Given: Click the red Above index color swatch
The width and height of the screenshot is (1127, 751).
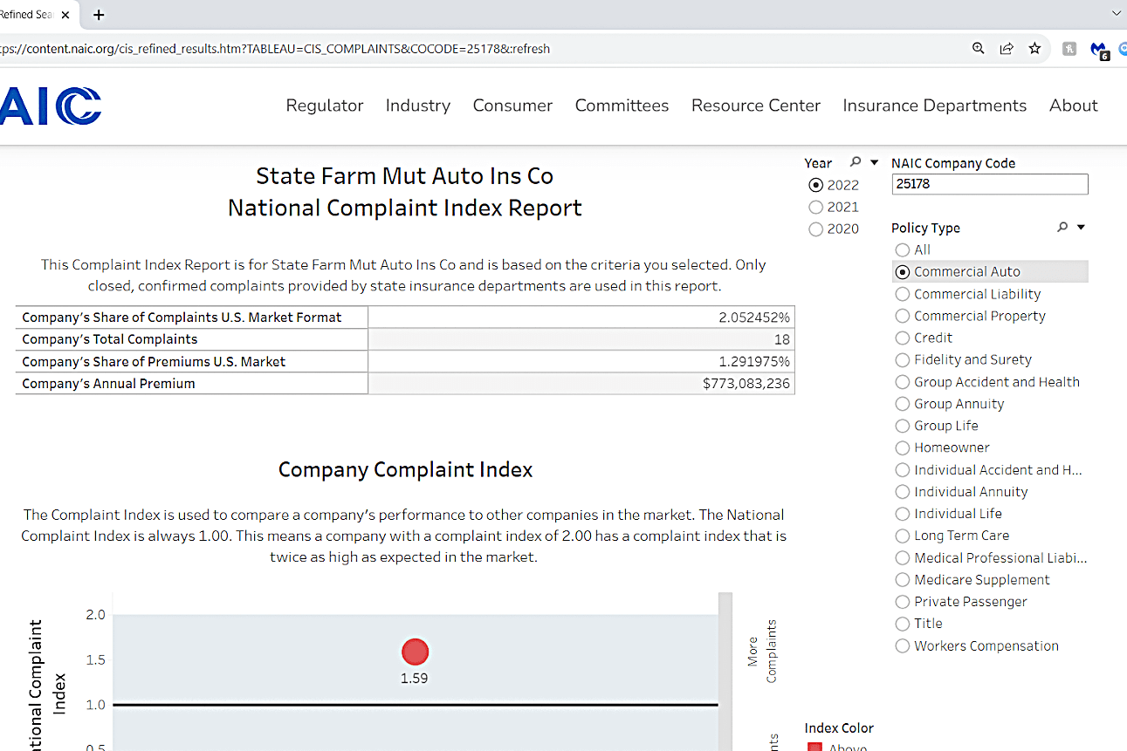Looking at the screenshot, I should pyautogui.click(x=814, y=747).
